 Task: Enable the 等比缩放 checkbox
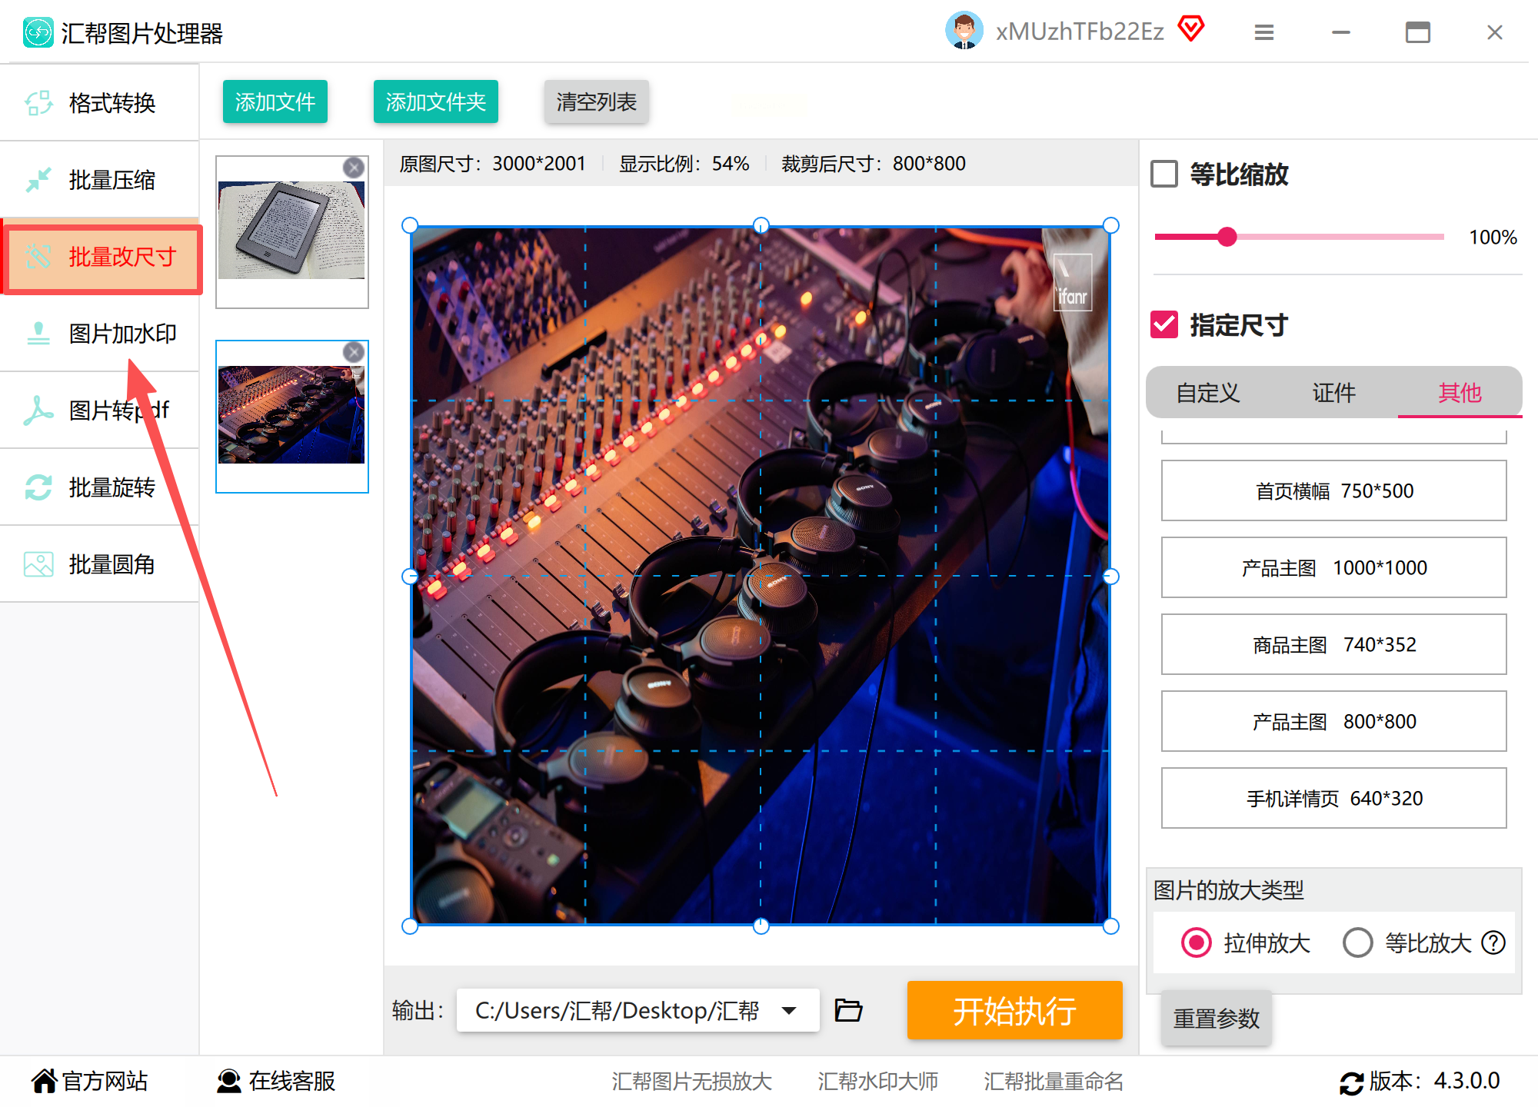pyautogui.click(x=1164, y=174)
